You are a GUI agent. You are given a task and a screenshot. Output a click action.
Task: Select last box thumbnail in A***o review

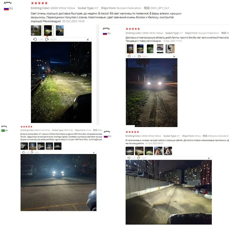coord(170,49)
